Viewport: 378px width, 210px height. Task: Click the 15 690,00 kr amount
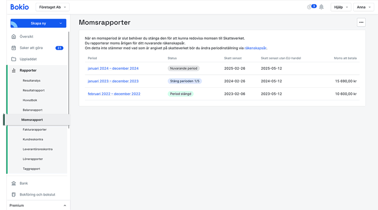point(346,81)
